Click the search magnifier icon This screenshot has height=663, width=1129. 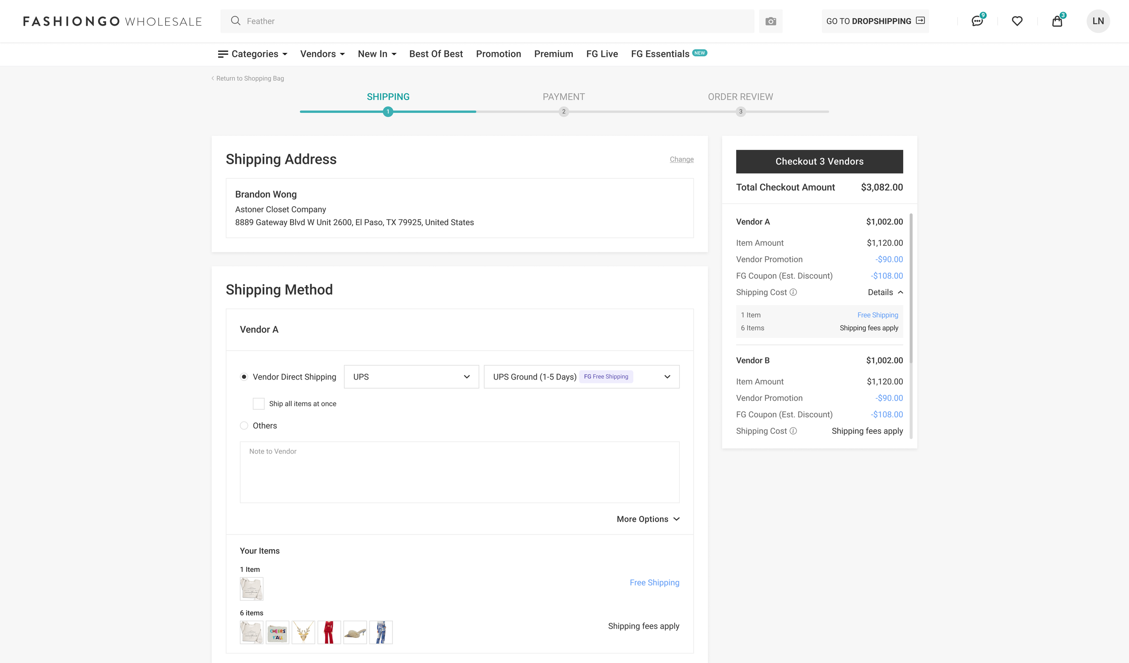[235, 21]
